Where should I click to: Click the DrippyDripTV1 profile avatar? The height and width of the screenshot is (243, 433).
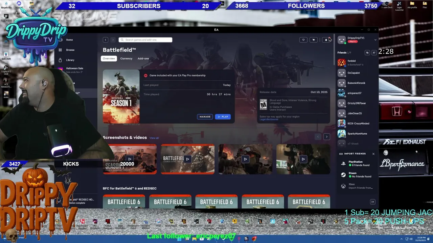[x=342, y=40]
